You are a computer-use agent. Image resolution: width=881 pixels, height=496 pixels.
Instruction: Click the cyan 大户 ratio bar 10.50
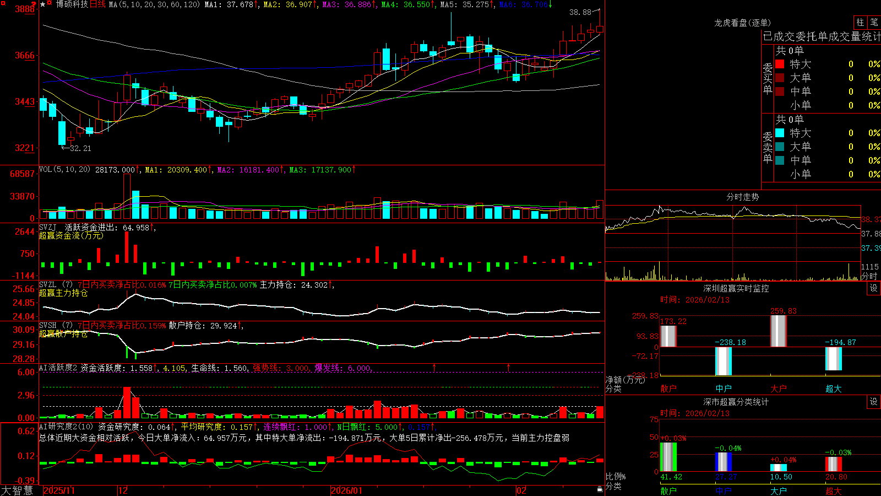pos(779,468)
